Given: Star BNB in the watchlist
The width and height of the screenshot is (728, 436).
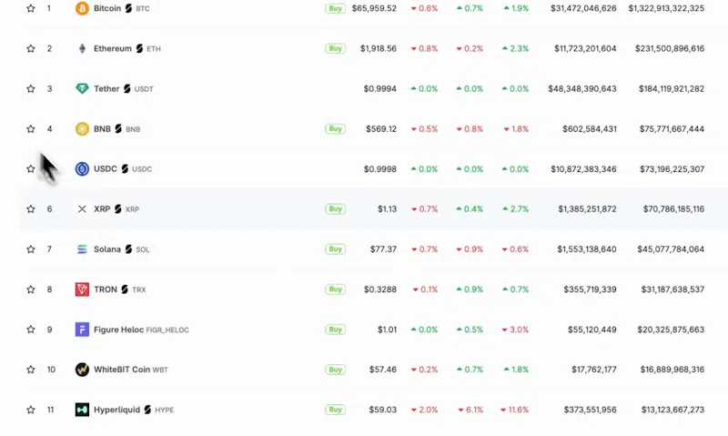Looking at the screenshot, I should coord(31,128).
